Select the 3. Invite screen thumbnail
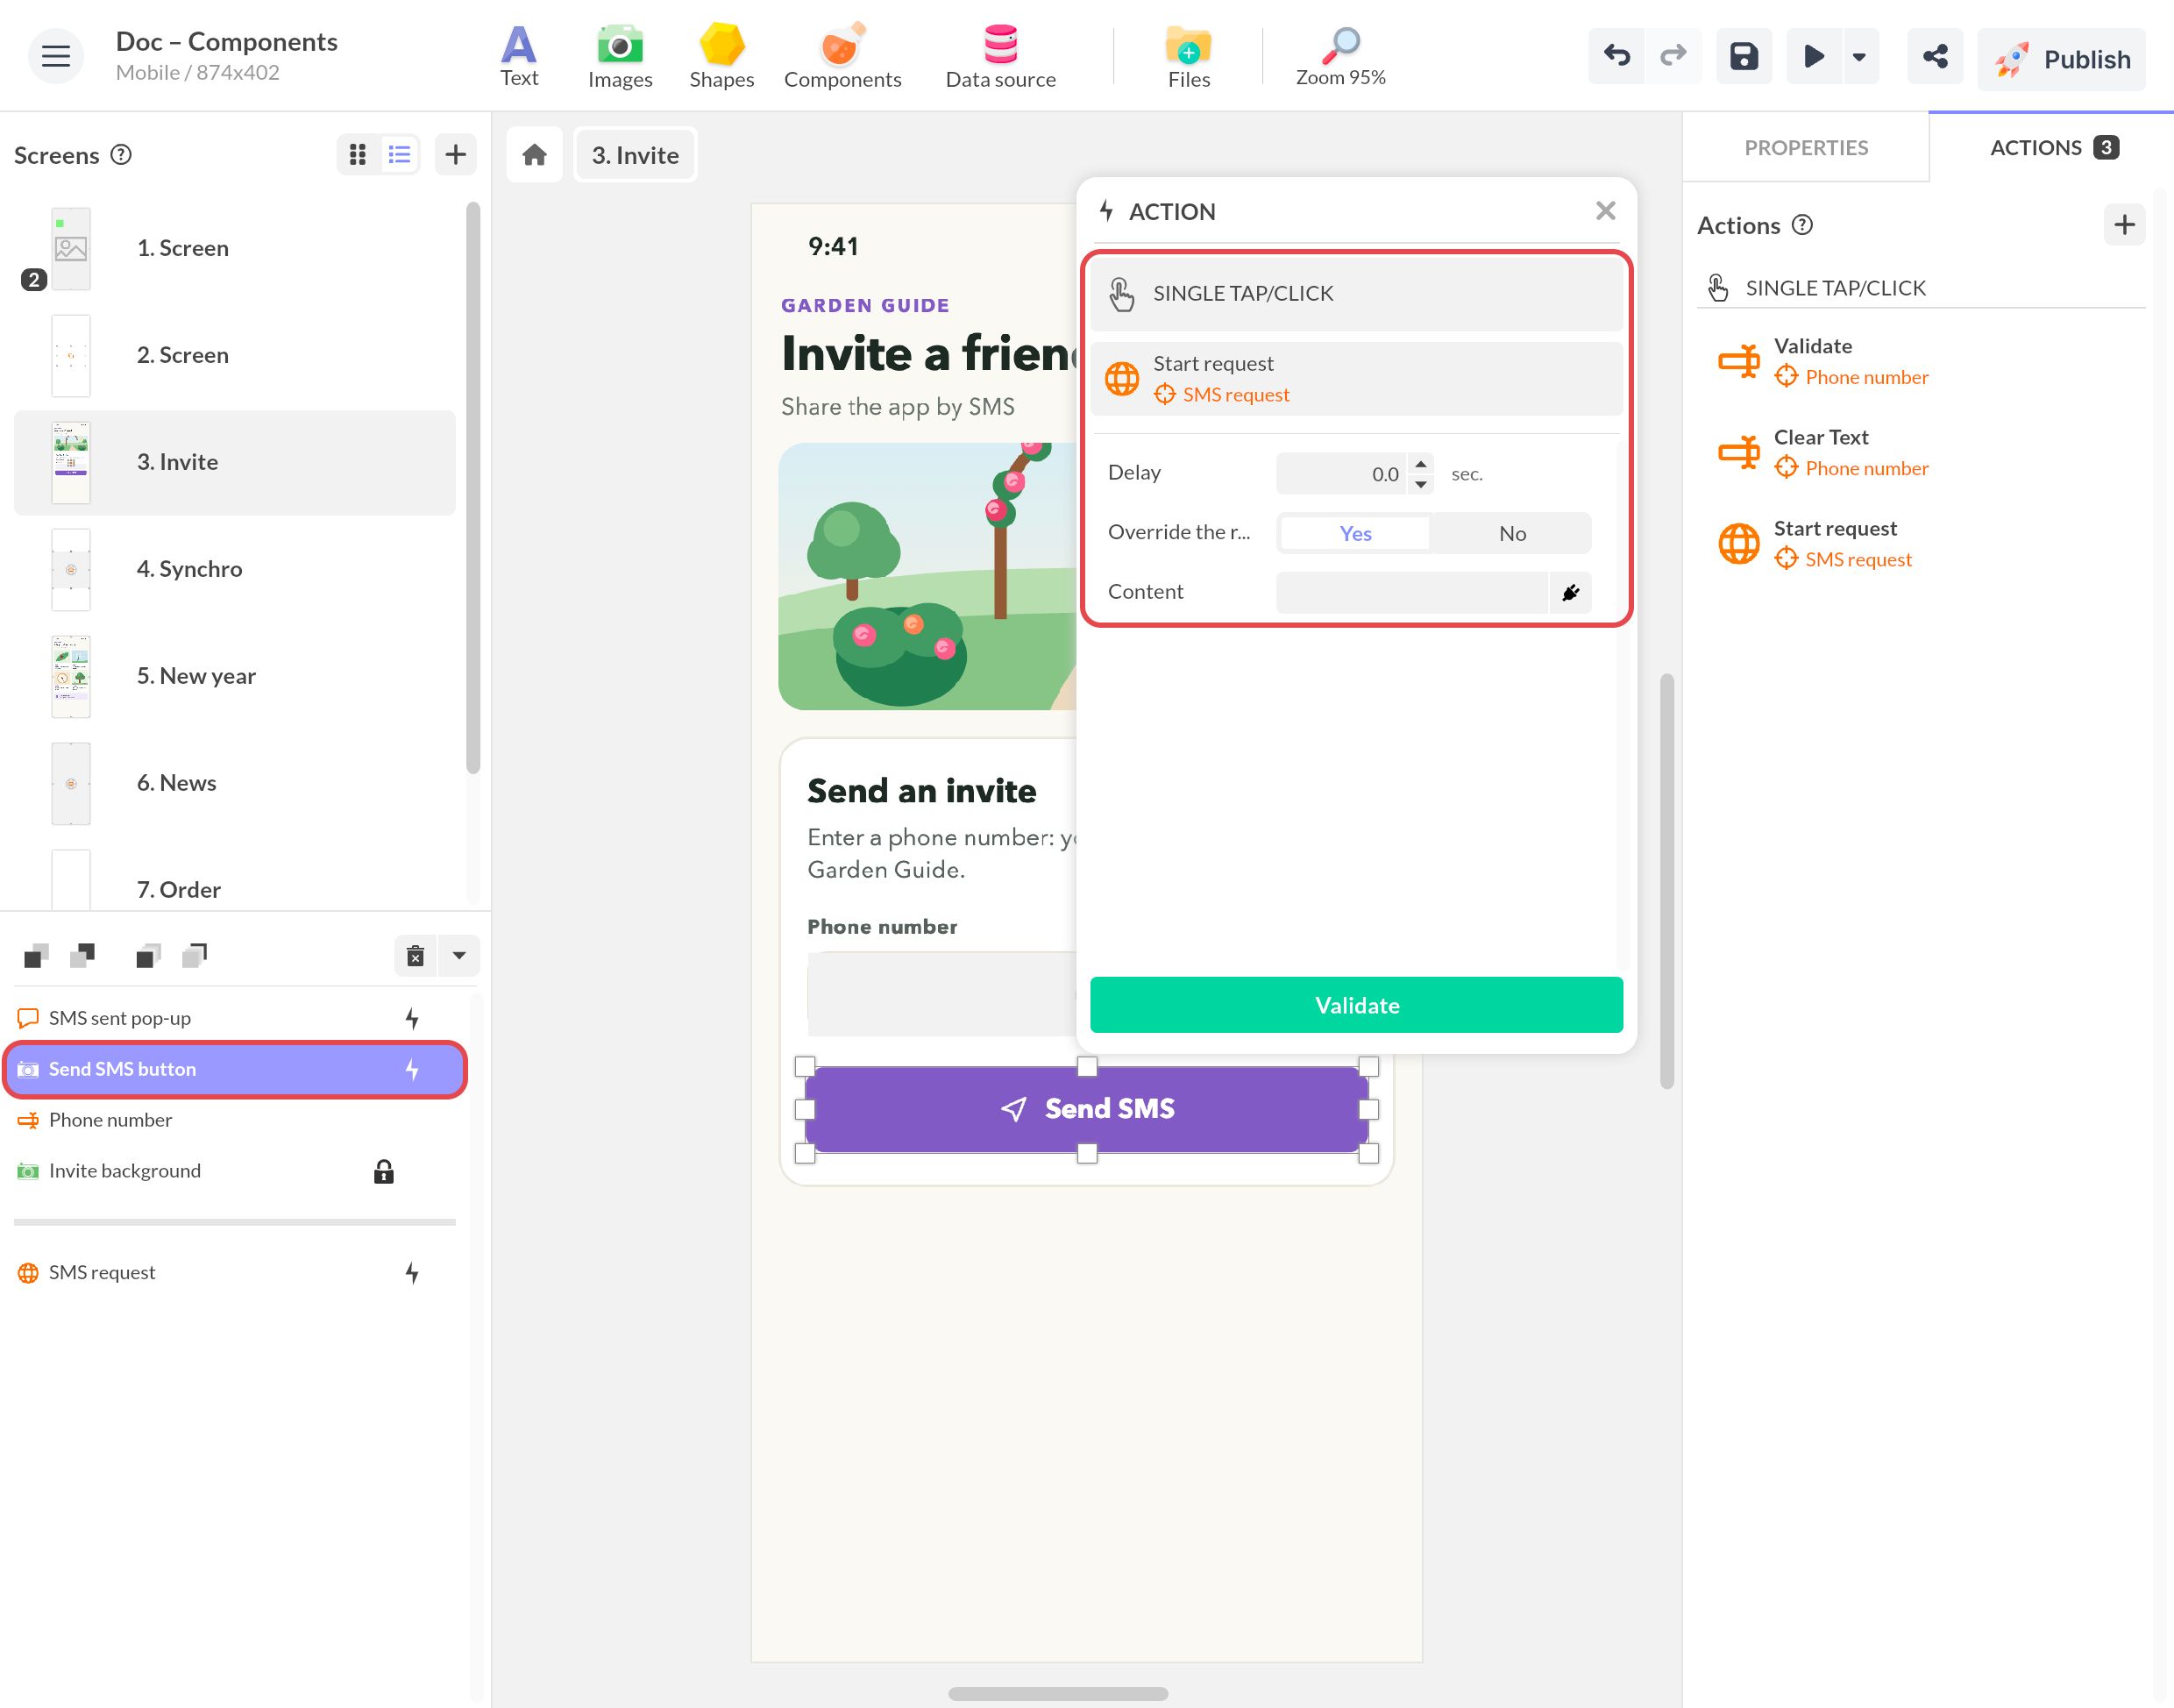The image size is (2174, 1708). coord(71,462)
